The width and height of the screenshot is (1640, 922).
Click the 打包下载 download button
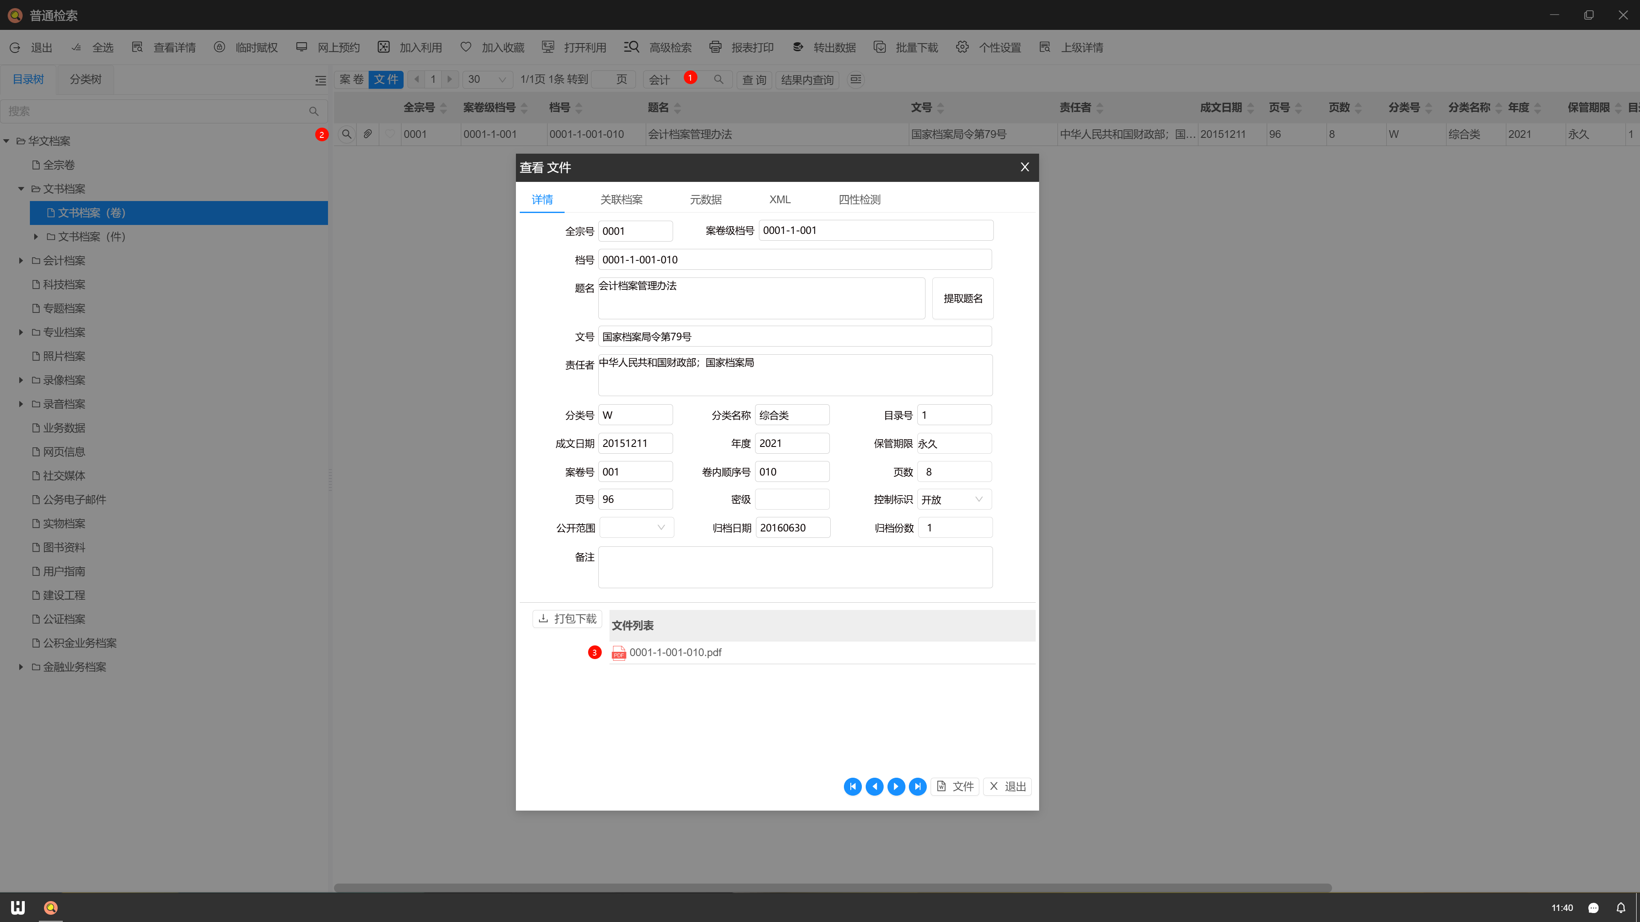567,619
